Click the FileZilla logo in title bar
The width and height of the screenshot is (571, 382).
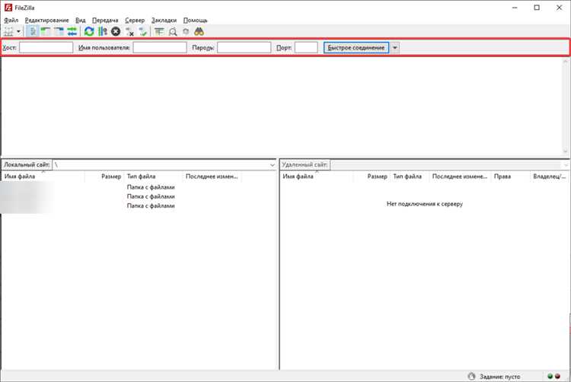[8, 8]
